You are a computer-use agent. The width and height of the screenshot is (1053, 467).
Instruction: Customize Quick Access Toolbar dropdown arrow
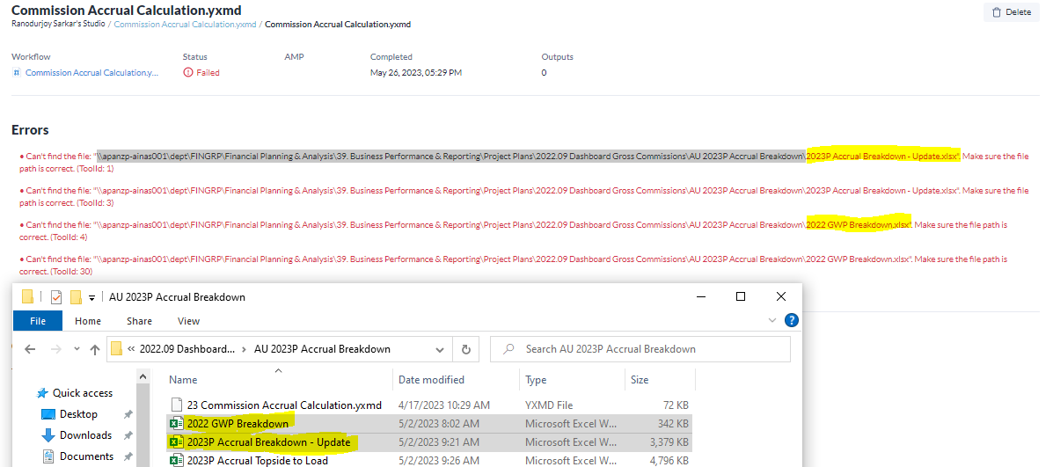(x=91, y=297)
